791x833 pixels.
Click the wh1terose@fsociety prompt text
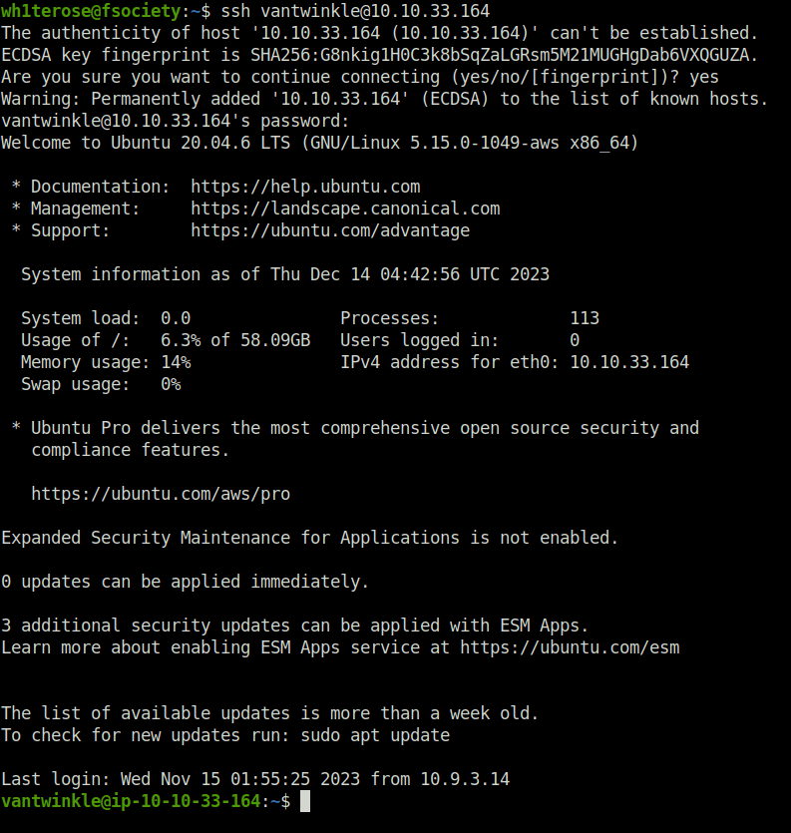[x=91, y=11]
